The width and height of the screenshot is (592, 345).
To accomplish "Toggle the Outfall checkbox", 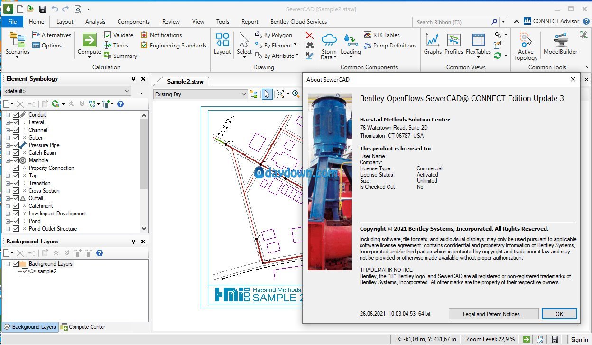I will 16,198.
